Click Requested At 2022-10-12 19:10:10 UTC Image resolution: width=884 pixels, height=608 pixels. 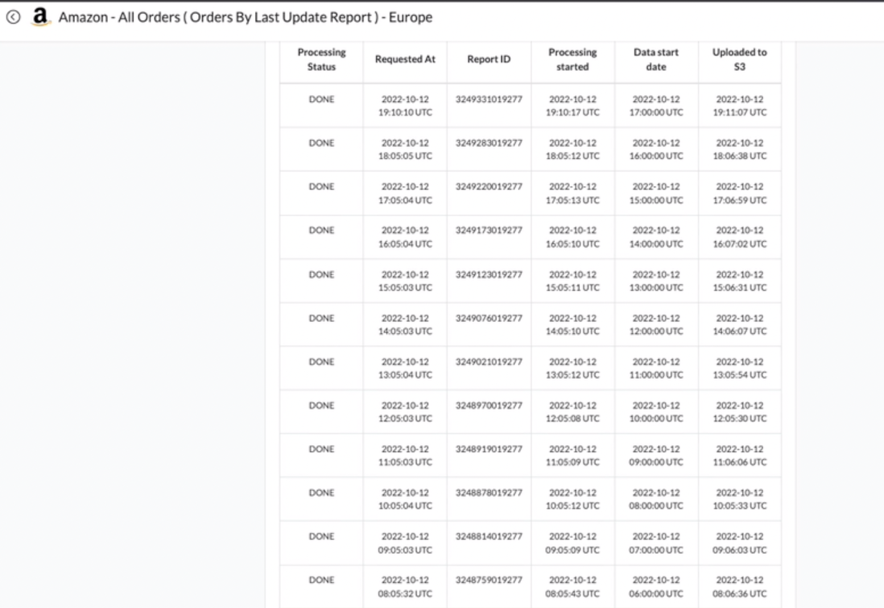click(x=405, y=106)
